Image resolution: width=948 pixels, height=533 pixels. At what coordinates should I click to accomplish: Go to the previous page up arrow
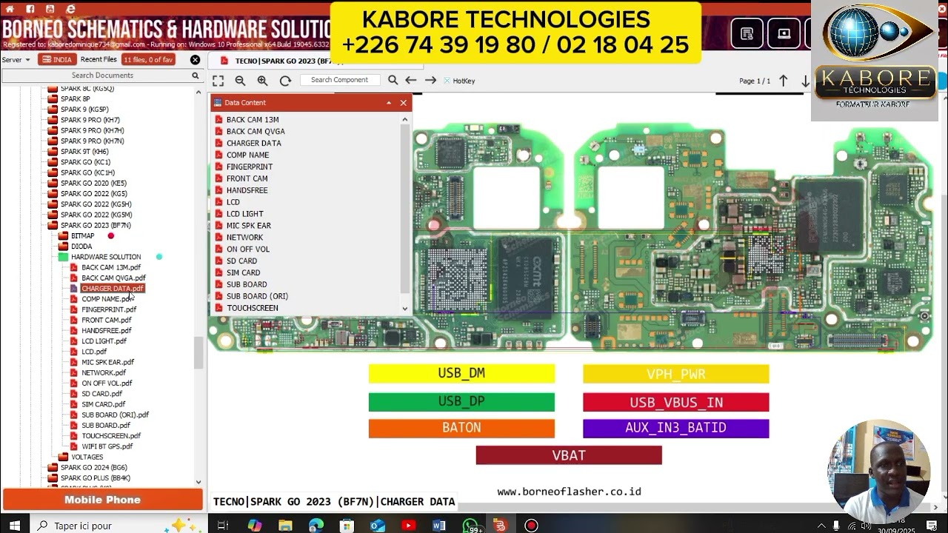(783, 81)
